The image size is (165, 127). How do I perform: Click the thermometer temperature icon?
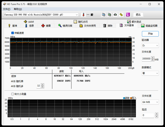tap(83, 15)
